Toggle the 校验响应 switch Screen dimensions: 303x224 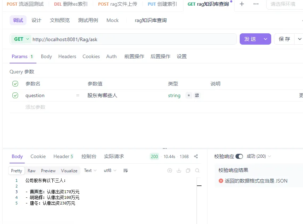point(239,156)
